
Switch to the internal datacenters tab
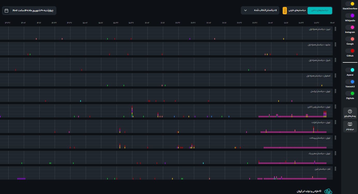320,10
